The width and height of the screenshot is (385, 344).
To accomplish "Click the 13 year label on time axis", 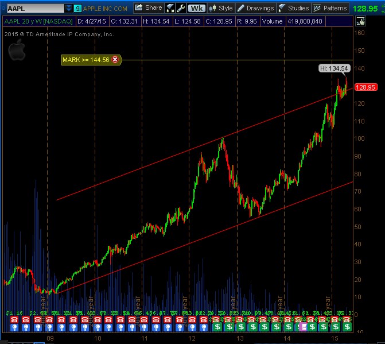I will pos(240,338).
